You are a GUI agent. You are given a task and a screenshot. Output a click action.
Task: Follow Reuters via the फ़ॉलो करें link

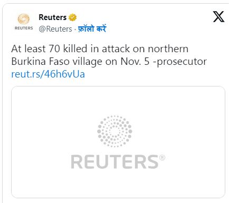pyautogui.click(x=92, y=28)
